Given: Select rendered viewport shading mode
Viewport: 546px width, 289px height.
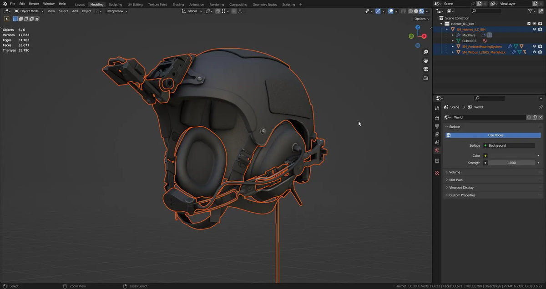Looking at the screenshot, I should 422,11.
